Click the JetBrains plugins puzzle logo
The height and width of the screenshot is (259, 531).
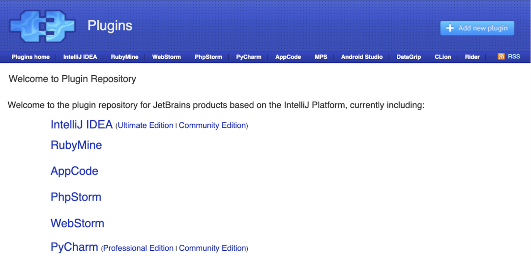pos(42,26)
